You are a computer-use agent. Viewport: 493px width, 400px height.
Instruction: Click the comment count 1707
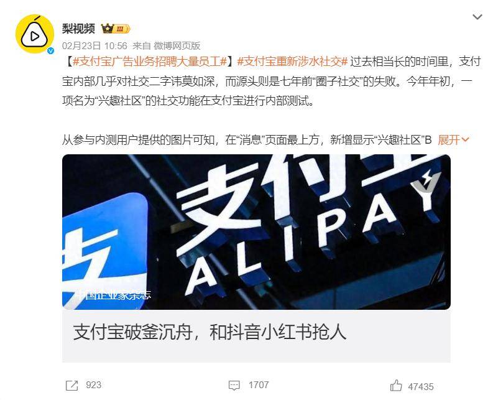[259, 385]
